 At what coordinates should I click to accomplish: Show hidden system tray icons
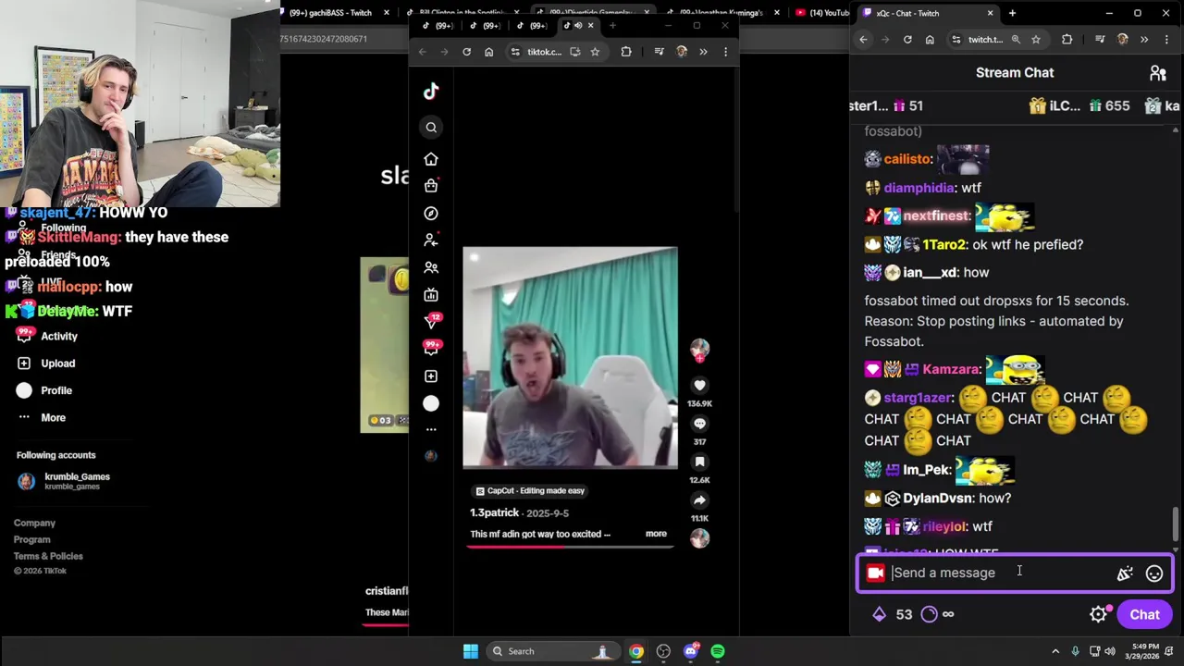[x=1055, y=651]
